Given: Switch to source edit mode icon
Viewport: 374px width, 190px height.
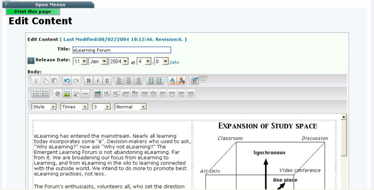Looking at the screenshot, I should [x=194, y=81].
